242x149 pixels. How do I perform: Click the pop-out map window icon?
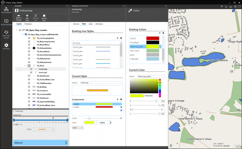click(240, 6)
